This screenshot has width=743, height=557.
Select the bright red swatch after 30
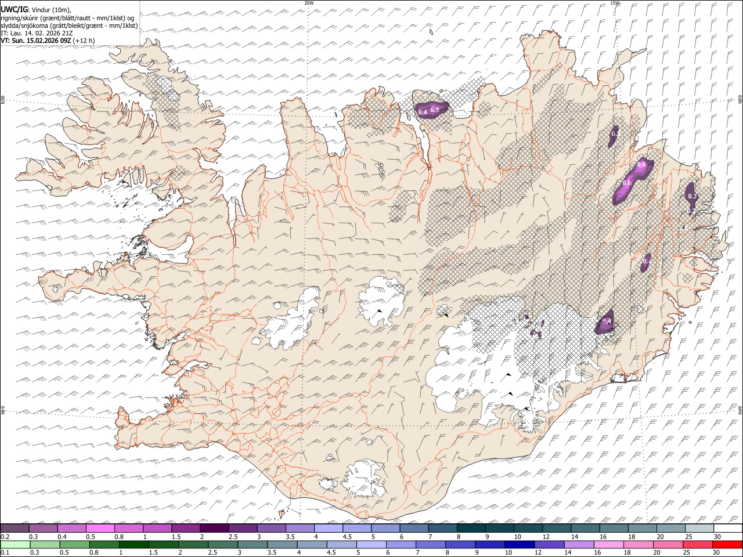[x=728, y=545]
